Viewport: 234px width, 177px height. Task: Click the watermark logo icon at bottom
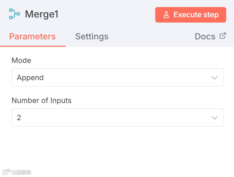pyautogui.click(x=6, y=172)
